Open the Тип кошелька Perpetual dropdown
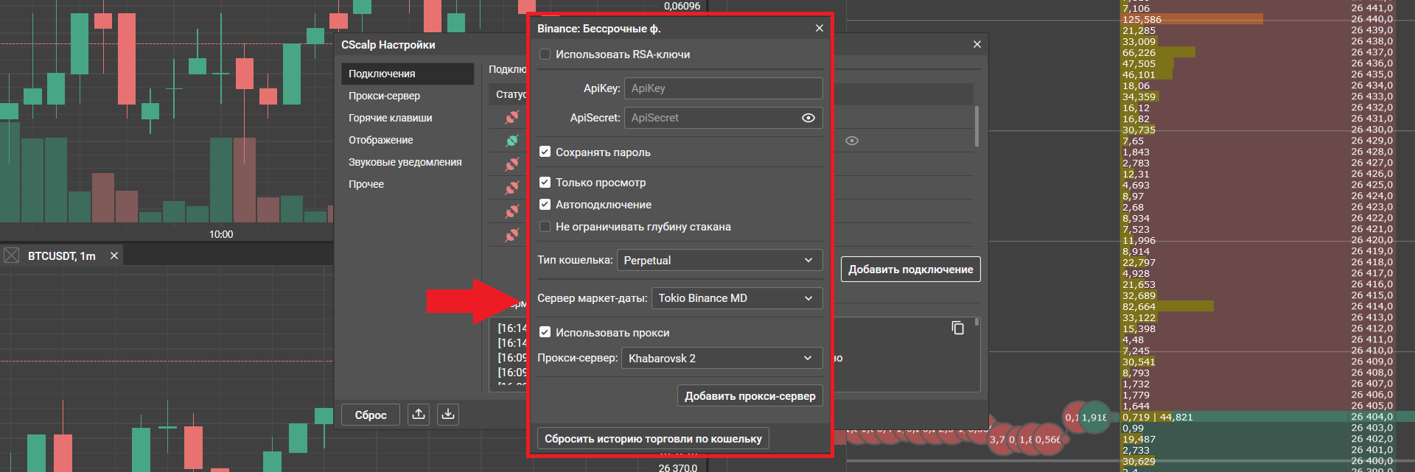This screenshot has height=472, width=1415. (x=719, y=260)
